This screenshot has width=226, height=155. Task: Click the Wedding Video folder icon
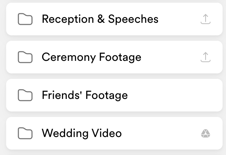pyautogui.click(x=25, y=134)
